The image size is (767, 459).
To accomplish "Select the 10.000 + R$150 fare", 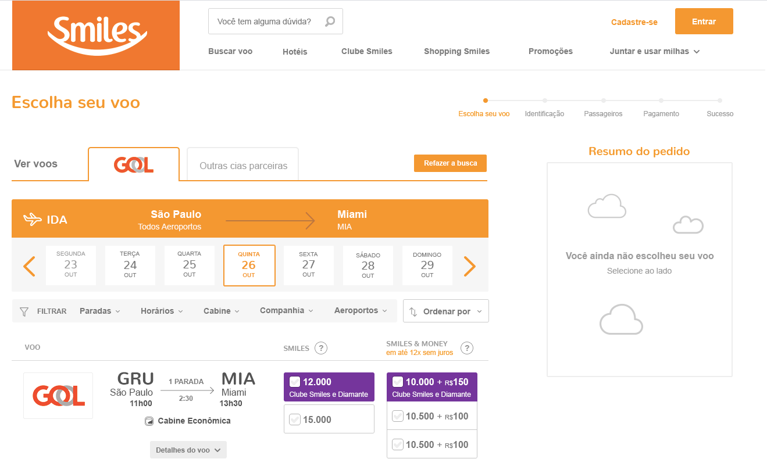I will (x=432, y=387).
